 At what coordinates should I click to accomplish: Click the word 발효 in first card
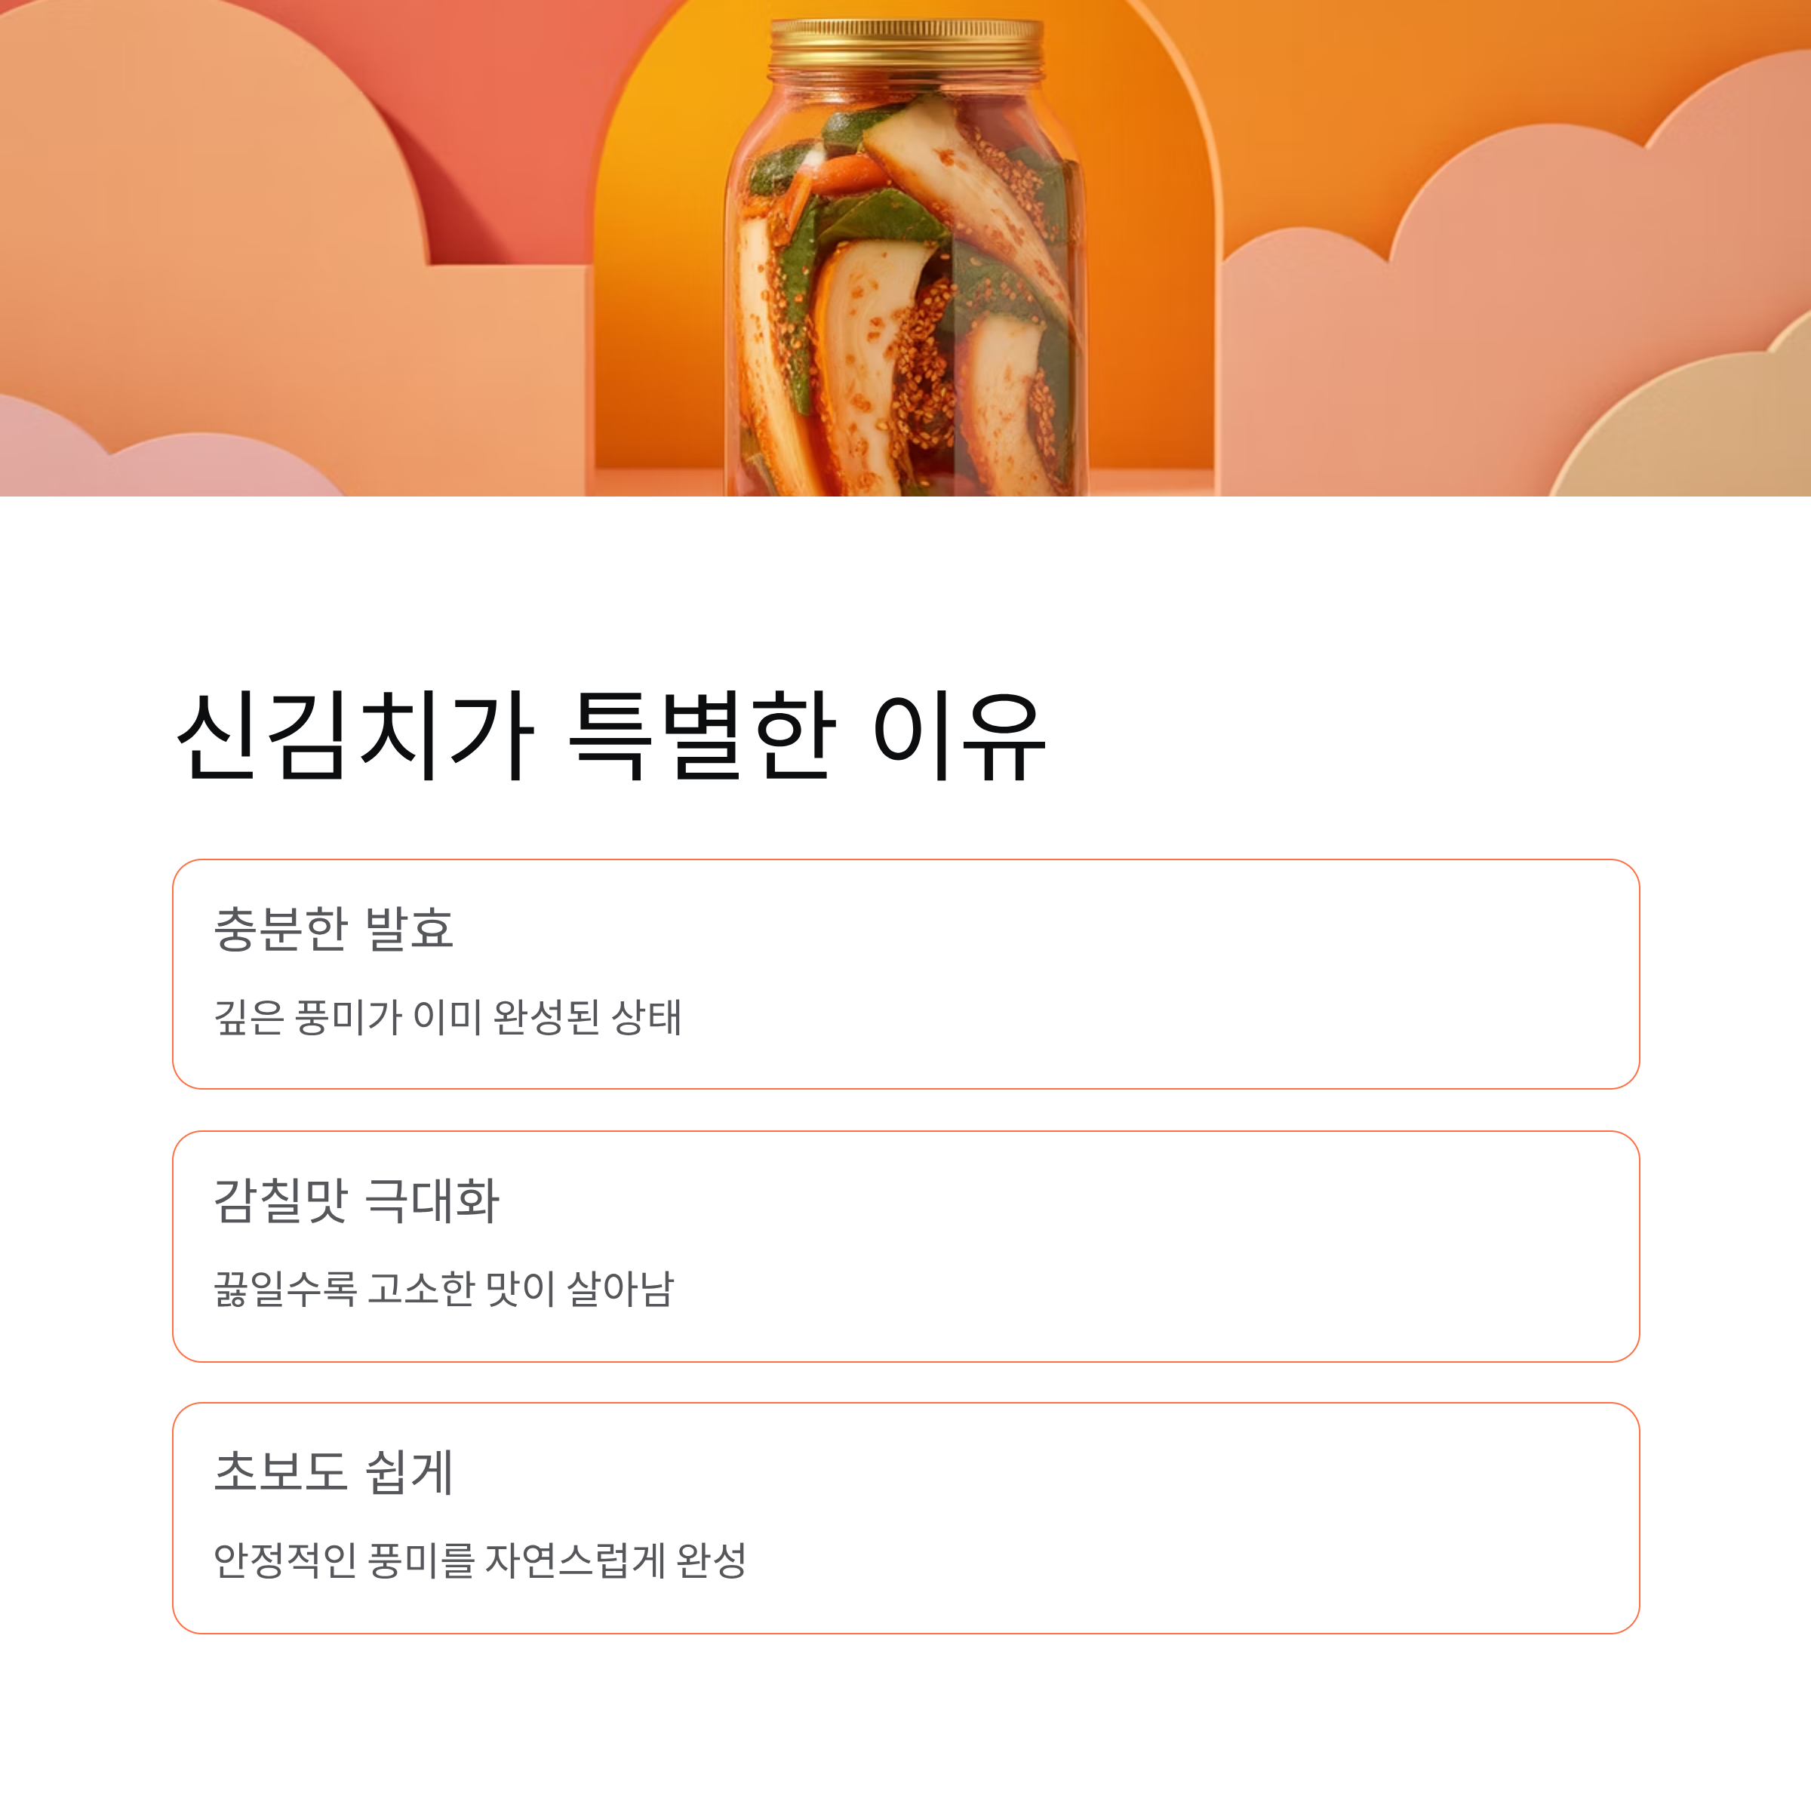click(x=410, y=929)
